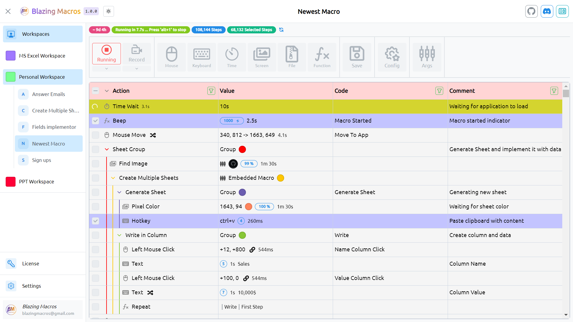The height and width of the screenshot is (322, 573).
Task: Open the License page
Action: click(x=43, y=264)
